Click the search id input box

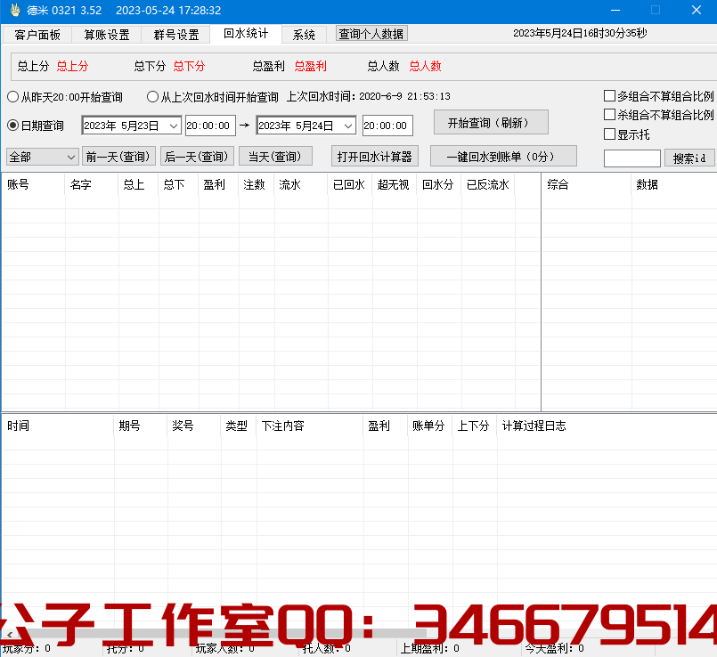(x=632, y=158)
